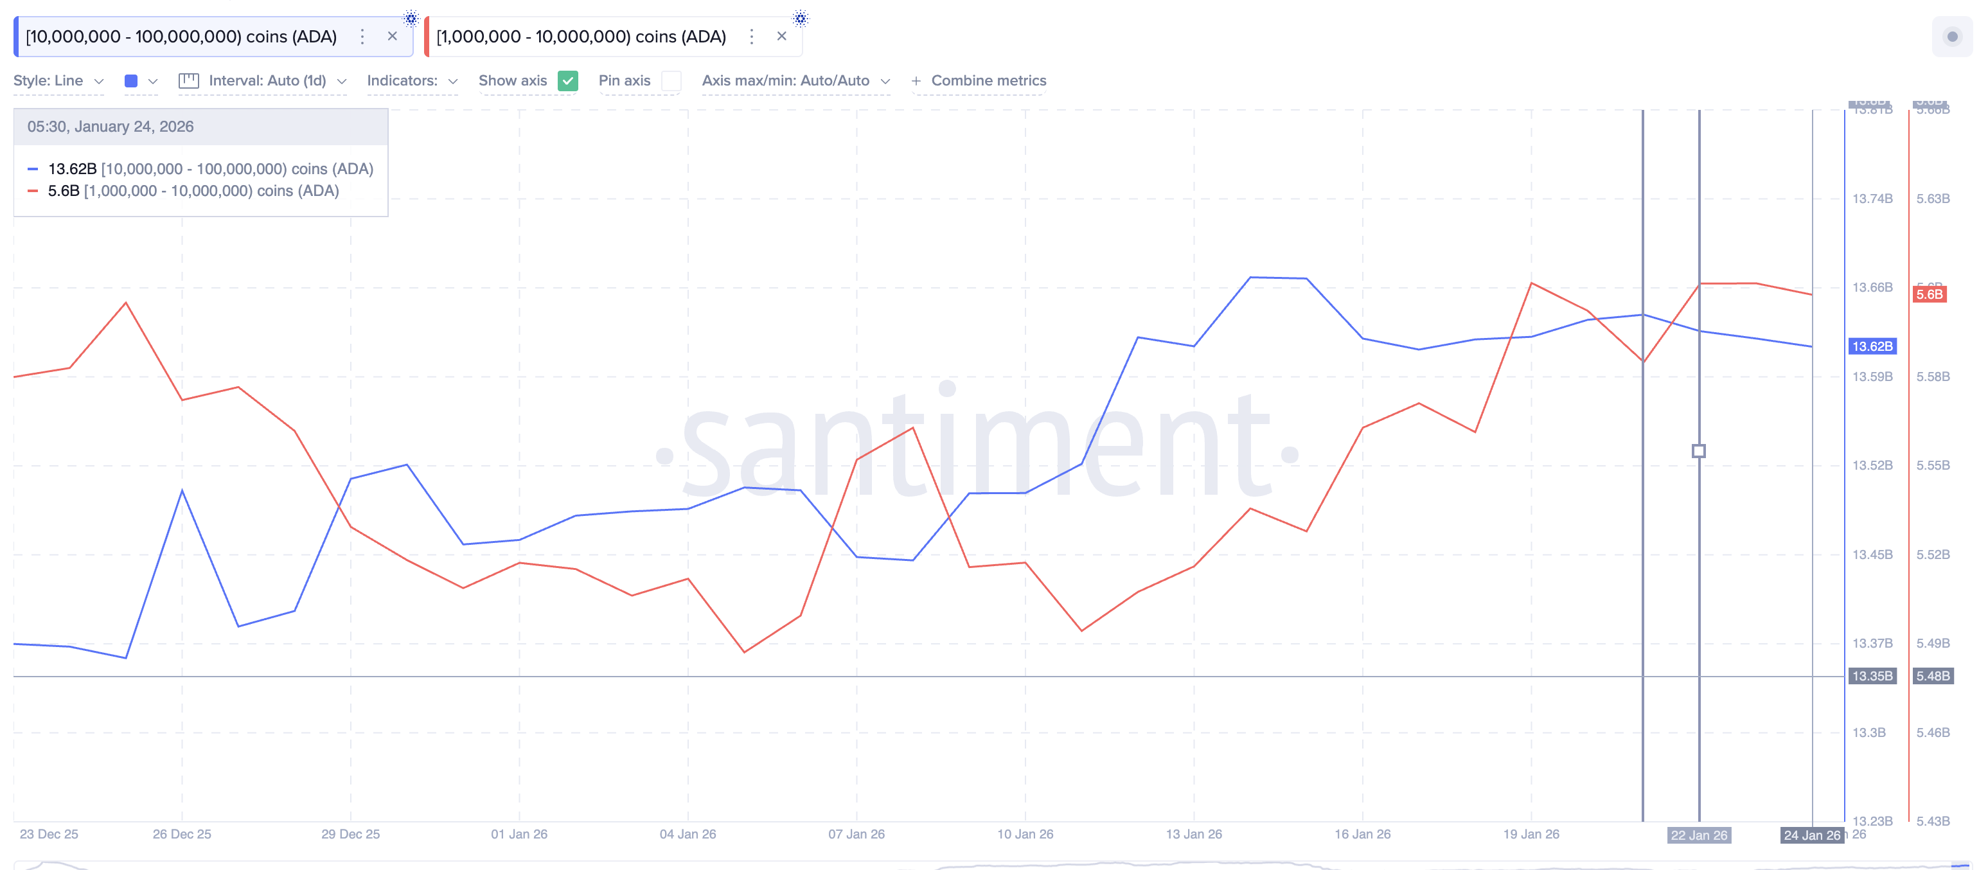Open the three-dot options for the 10M-100M metric
1988x870 pixels.
click(362, 35)
